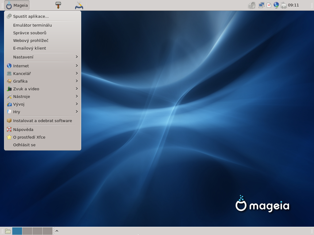Open the folder icon in the bottom panel

tap(8, 231)
